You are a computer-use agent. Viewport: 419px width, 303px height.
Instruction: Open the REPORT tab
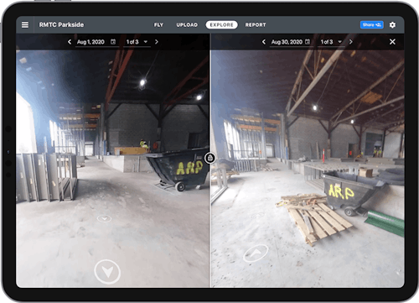(256, 25)
